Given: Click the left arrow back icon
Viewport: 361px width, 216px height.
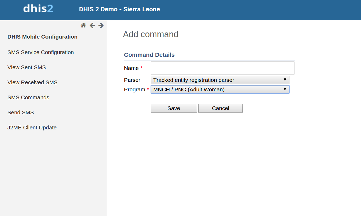Looking at the screenshot, I should [x=92, y=25].
